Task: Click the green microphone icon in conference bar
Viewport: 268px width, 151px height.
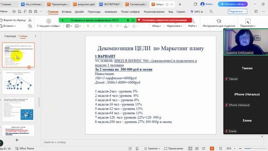Action: point(62,20)
